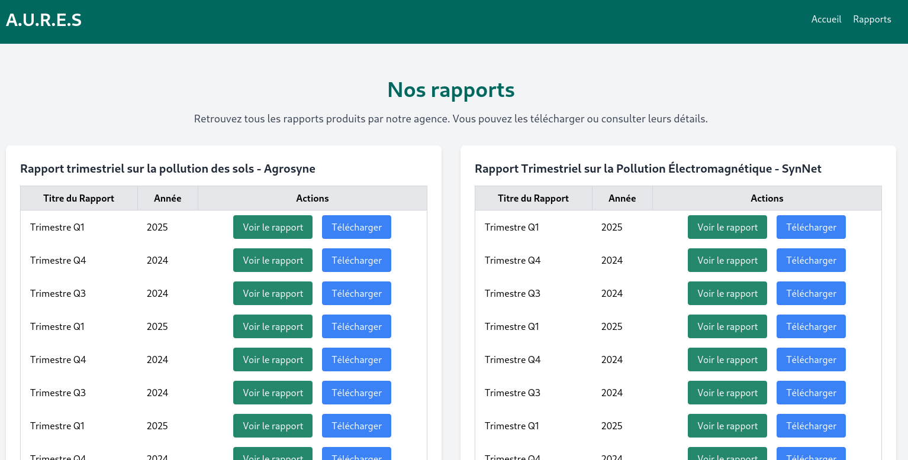The image size is (908, 460).
Task: Click the Agrosyne soil pollution report card title
Action: [168, 169]
